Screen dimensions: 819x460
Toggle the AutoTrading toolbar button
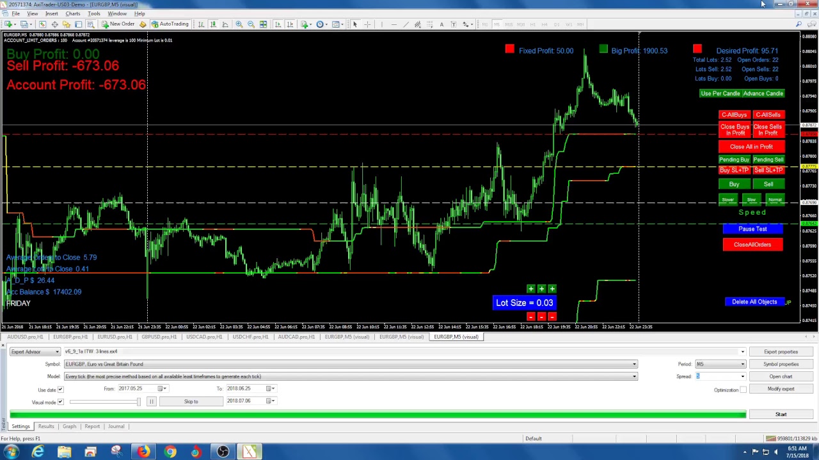(x=170, y=24)
